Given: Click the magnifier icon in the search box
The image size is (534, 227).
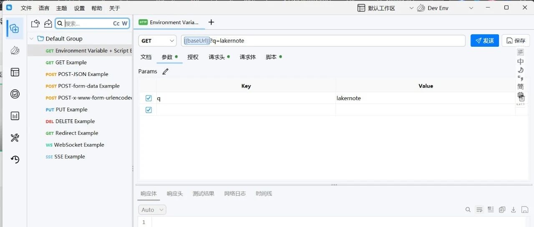Looking at the screenshot, I should tap(60, 24).
